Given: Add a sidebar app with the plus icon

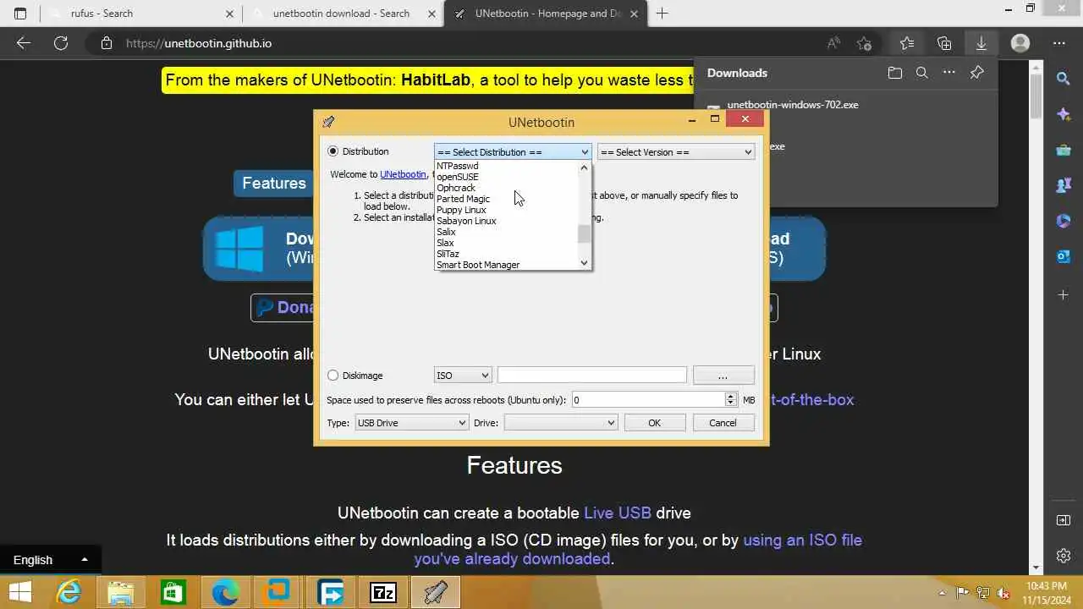Looking at the screenshot, I should click(x=1064, y=294).
